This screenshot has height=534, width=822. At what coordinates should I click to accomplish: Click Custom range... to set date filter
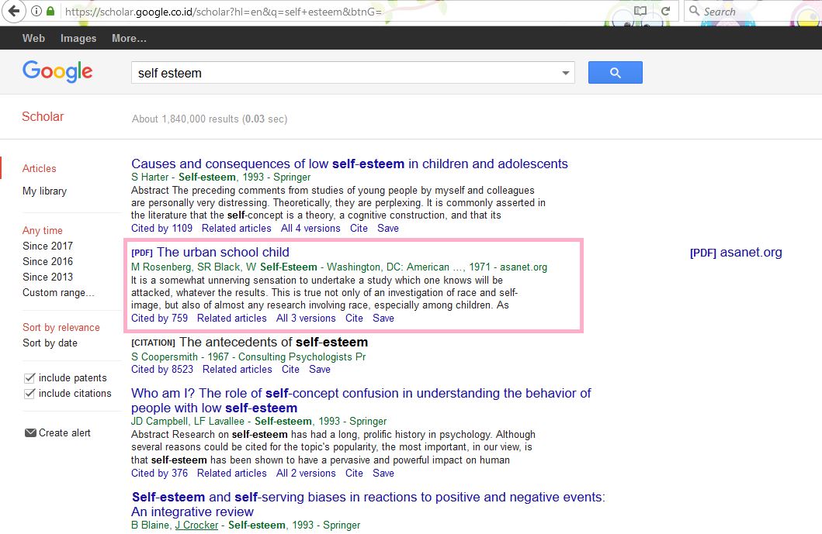tap(57, 292)
